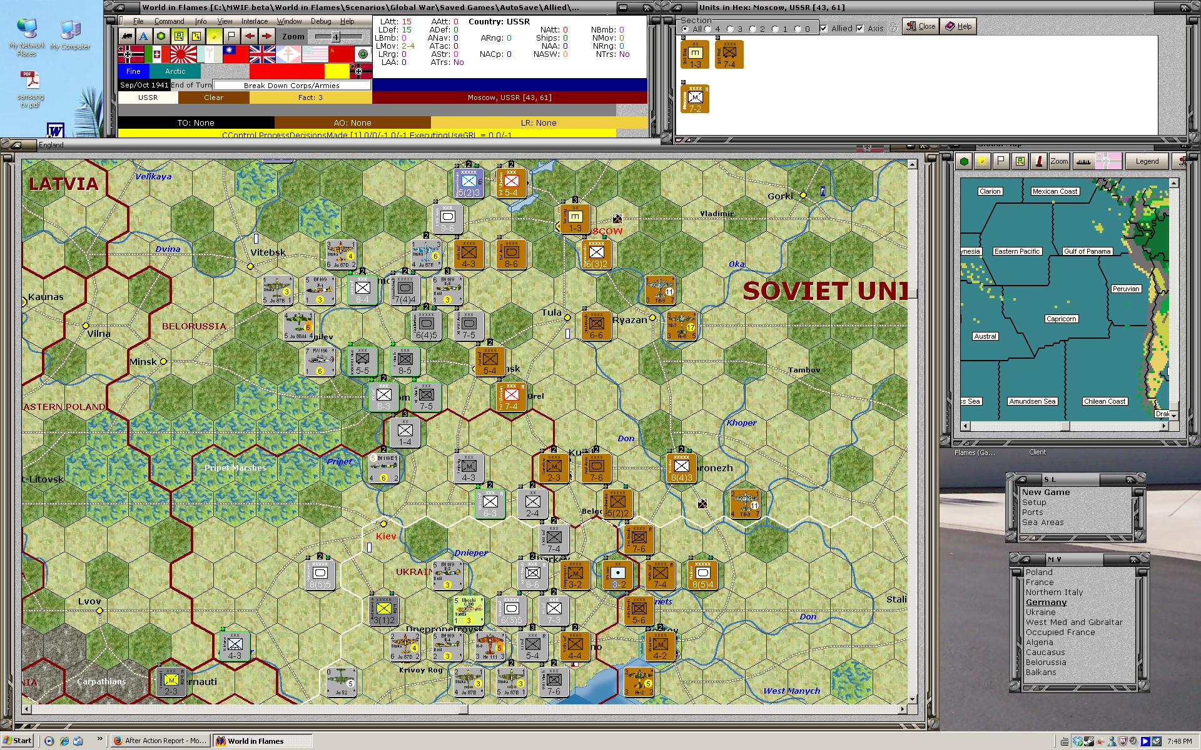Viewport: 1201px width, 750px height.
Task: Click the Legend button in Global Map
Action: [x=1147, y=161]
